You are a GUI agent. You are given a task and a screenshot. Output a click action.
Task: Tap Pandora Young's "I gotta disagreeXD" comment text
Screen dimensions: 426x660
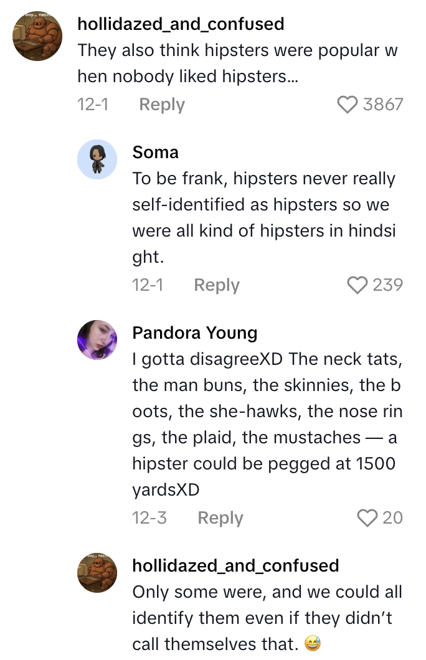(x=267, y=425)
